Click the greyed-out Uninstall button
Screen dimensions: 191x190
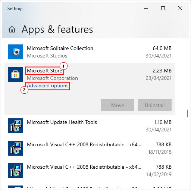(155, 105)
